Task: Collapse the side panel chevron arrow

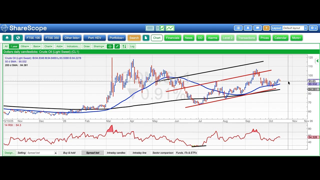Action: [x=317, y=61]
